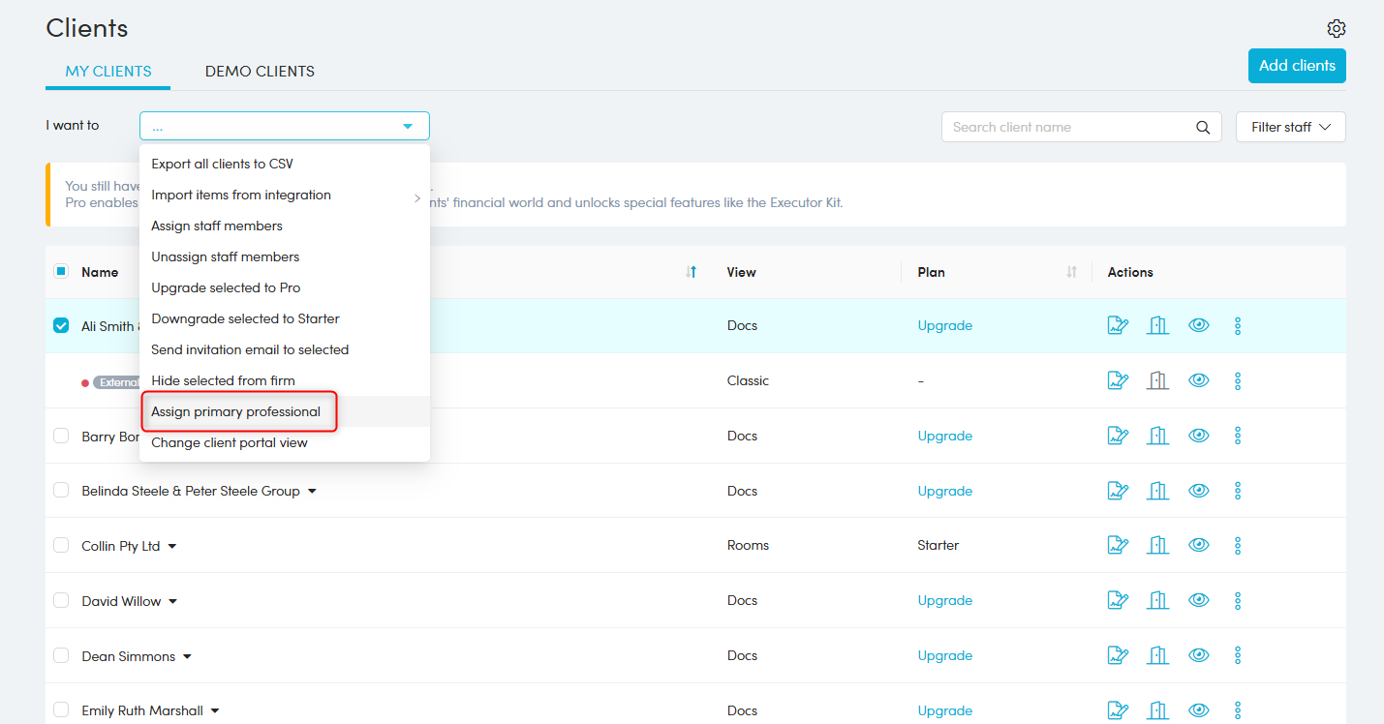Open the settings gear icon
This screenshot has width=1384, height=724.
[x=1337, y=28]
